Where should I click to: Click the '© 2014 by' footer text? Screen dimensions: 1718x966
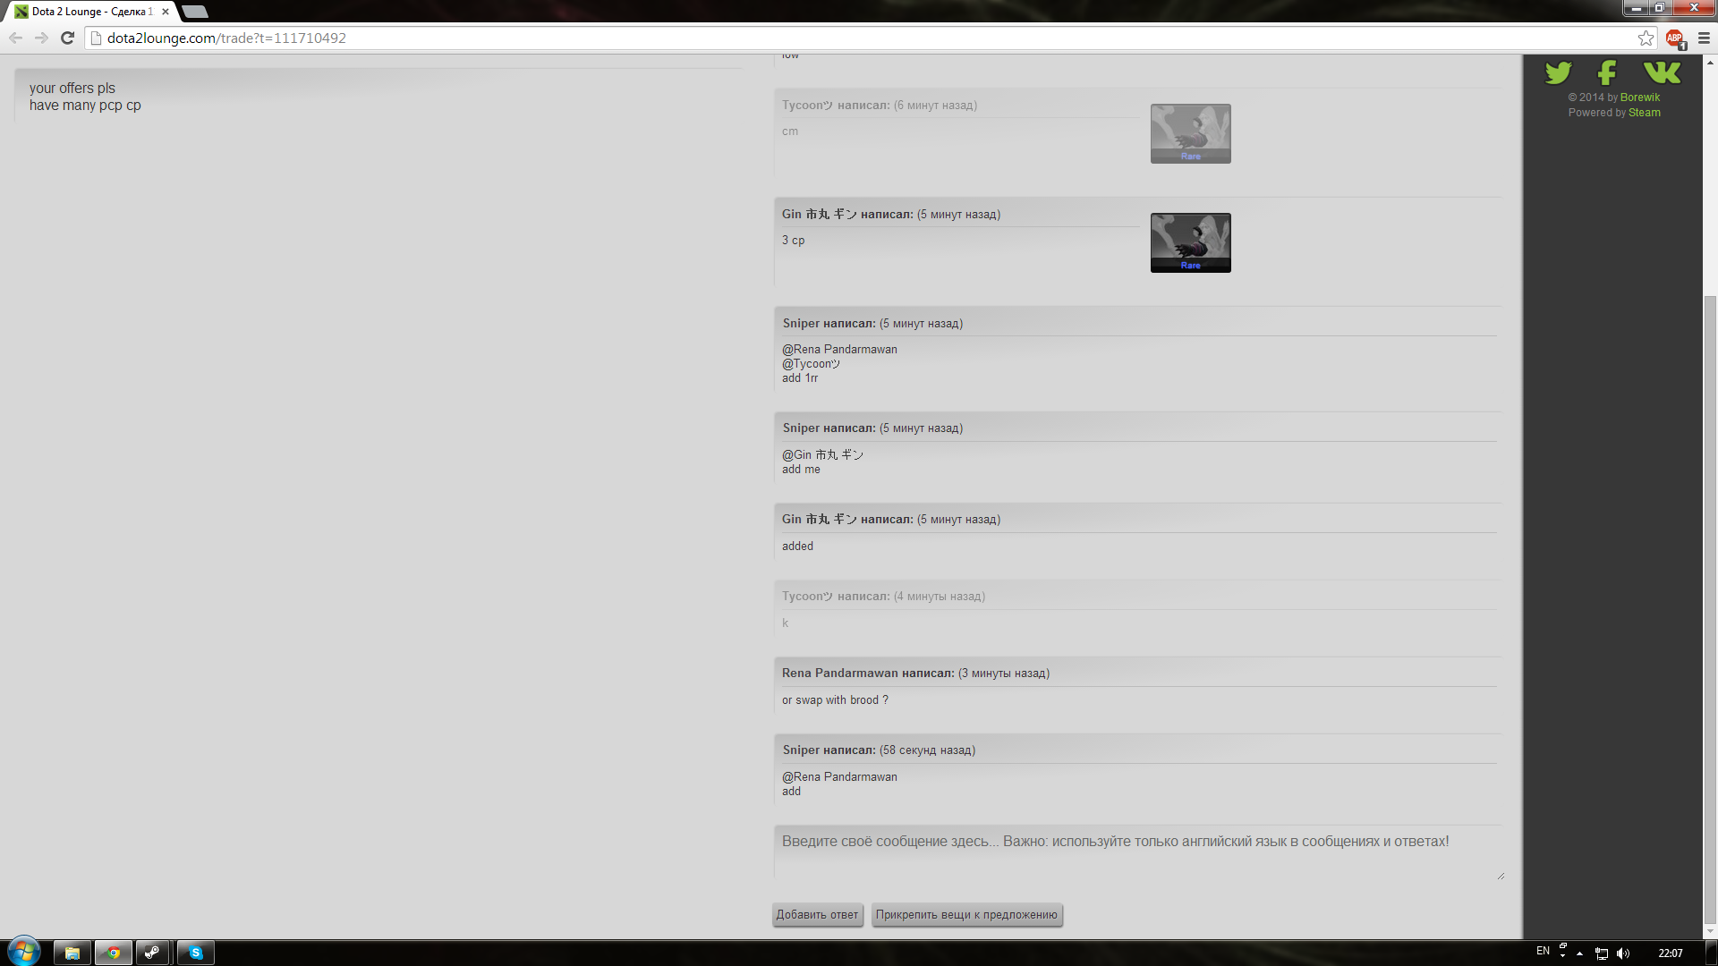click(x=1593, y=97)
